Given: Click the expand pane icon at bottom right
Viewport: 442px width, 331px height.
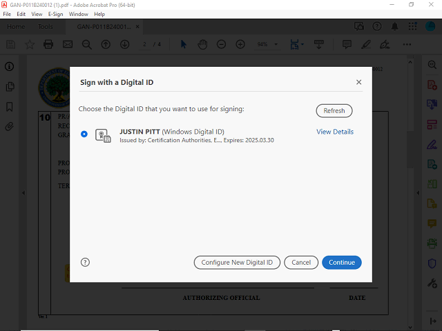Looking at the screenshot, I should 433,321.
